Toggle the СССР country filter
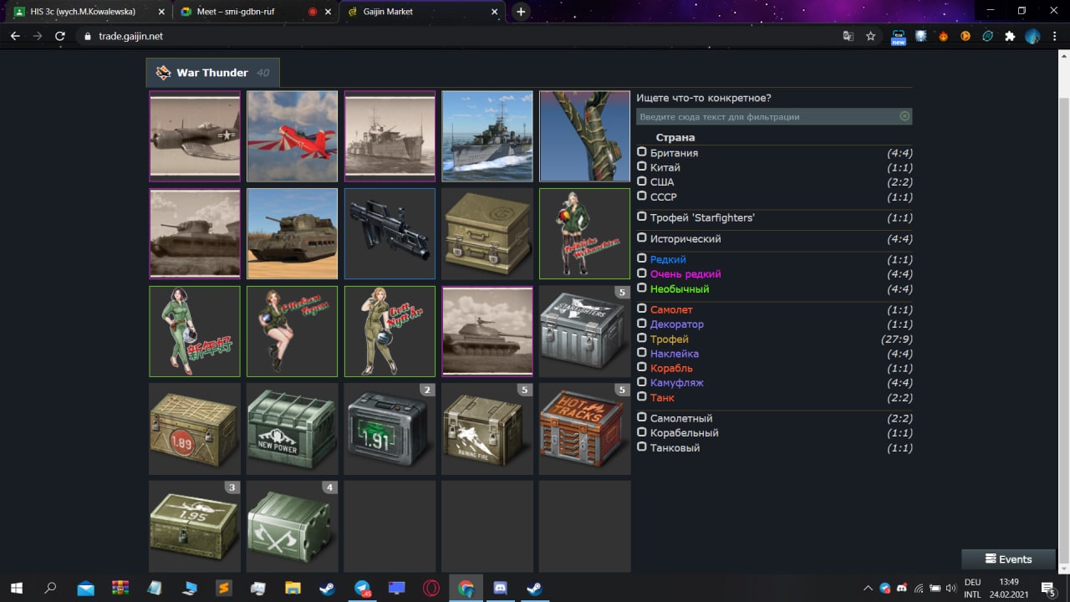 coord(642,196)
